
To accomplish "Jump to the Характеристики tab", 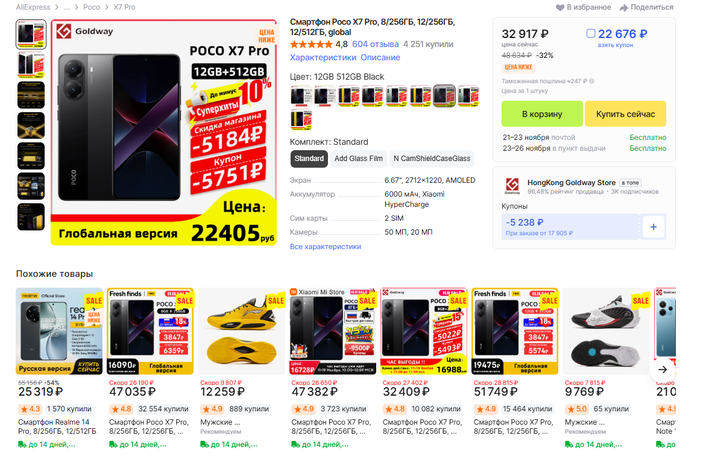I will point(323,57).
